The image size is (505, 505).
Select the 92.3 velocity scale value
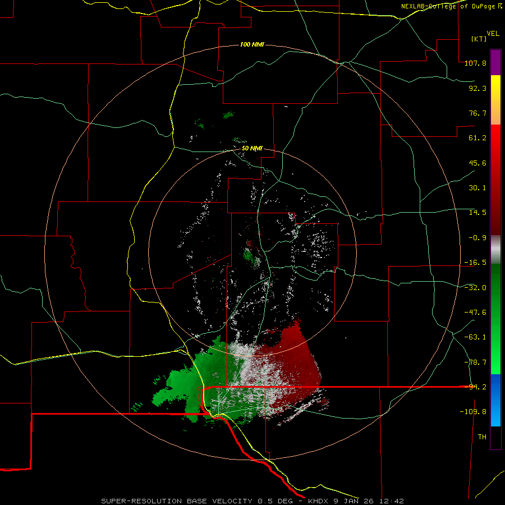478,88
